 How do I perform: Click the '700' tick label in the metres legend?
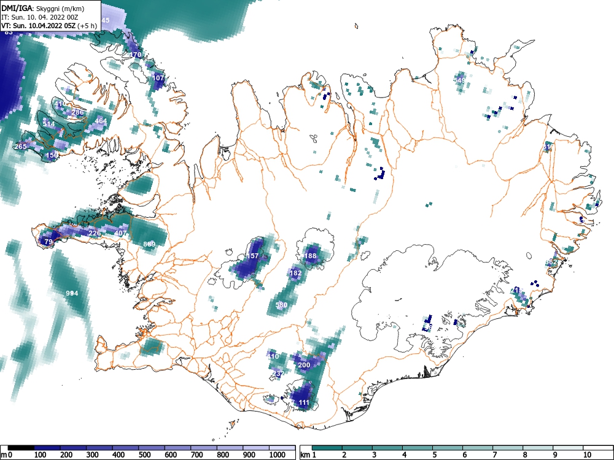point(197,455)
